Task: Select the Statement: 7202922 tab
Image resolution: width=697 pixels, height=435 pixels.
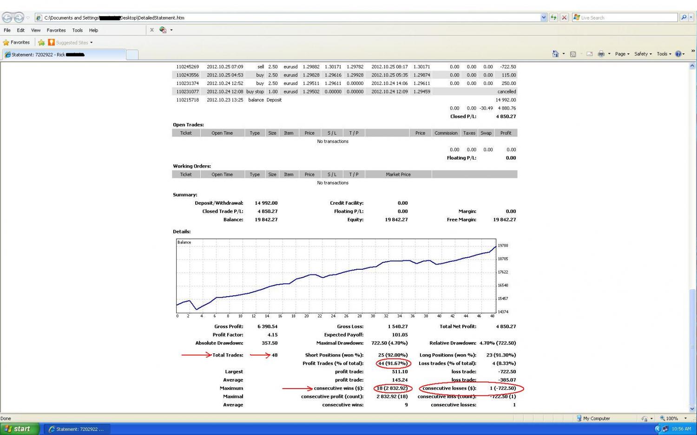Action: [x=64, y=54]
